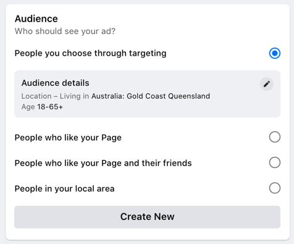
Task: Click location 'Australia: Gold Coast Queensland'
Action: 151,96
